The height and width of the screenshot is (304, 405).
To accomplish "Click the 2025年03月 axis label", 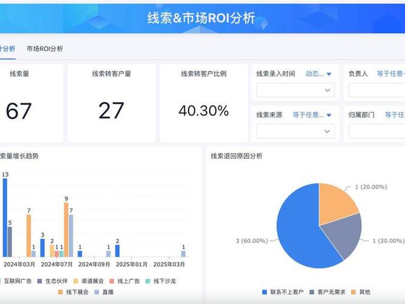I will 169,264.
